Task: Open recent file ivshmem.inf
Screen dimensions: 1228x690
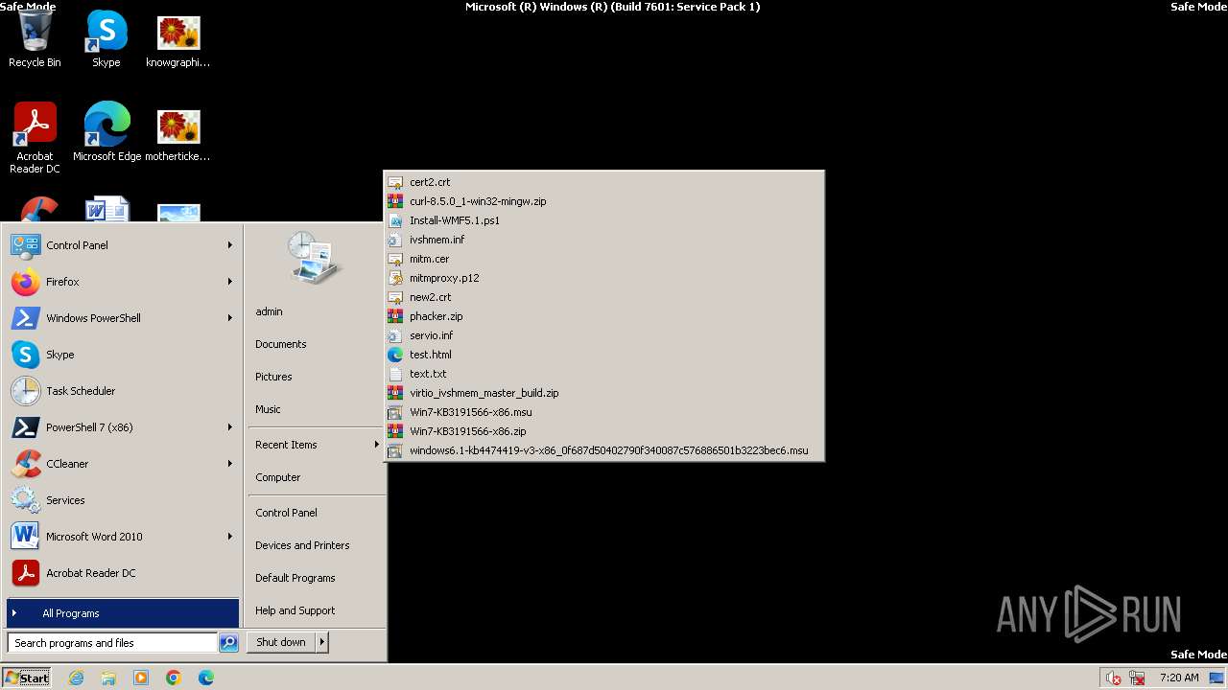Action: coord(603,240)
